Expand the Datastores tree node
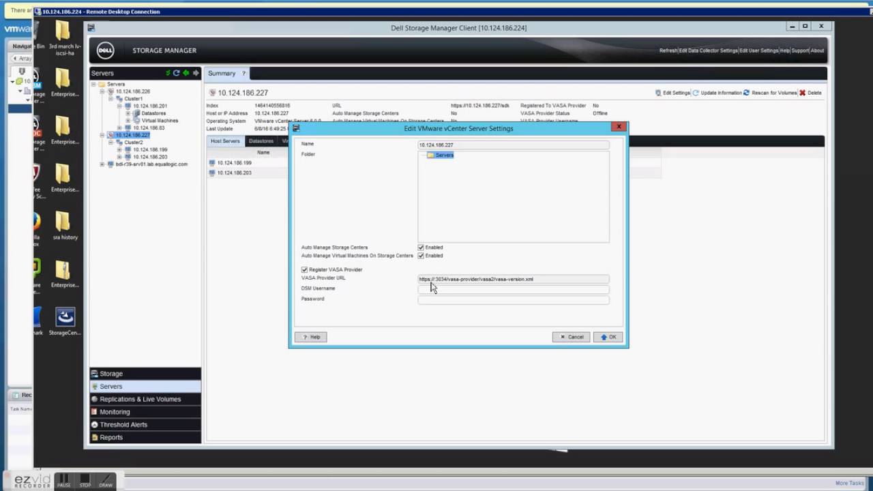The height and width of the screenshot is (491, 873). tap(128, 113)
